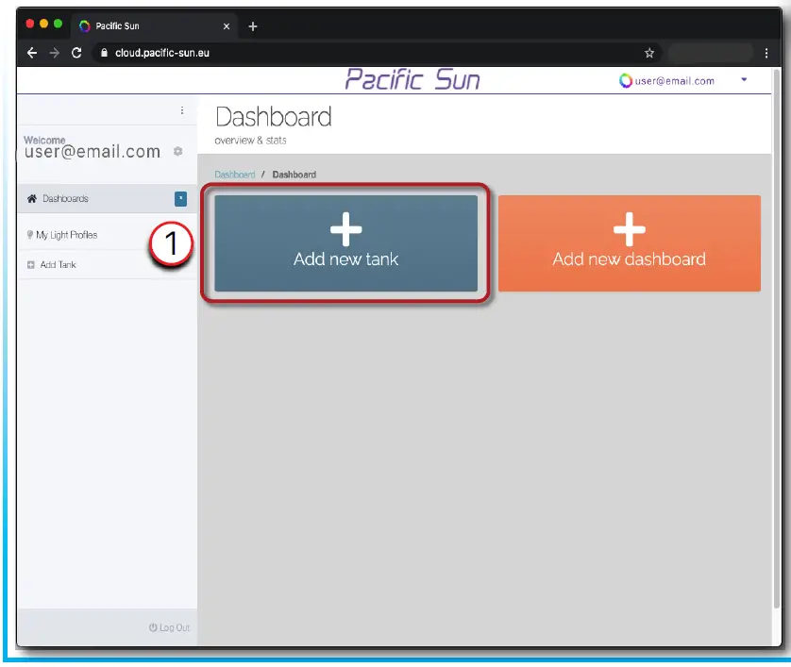Click the Pacific Sun tab favicon
Screen dimensions: 791x667
tap(85, 26)
